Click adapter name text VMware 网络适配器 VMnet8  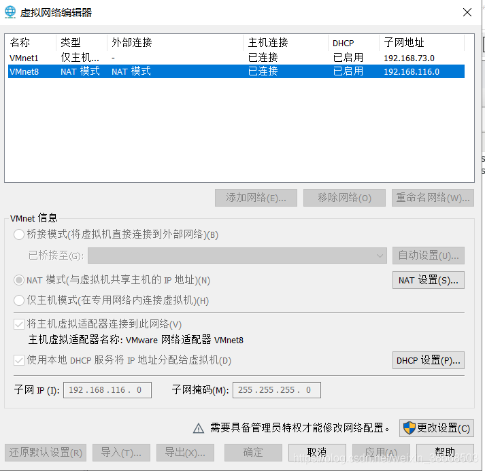click(184, 340)
